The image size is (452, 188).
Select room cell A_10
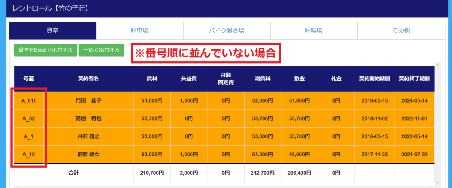29,155
